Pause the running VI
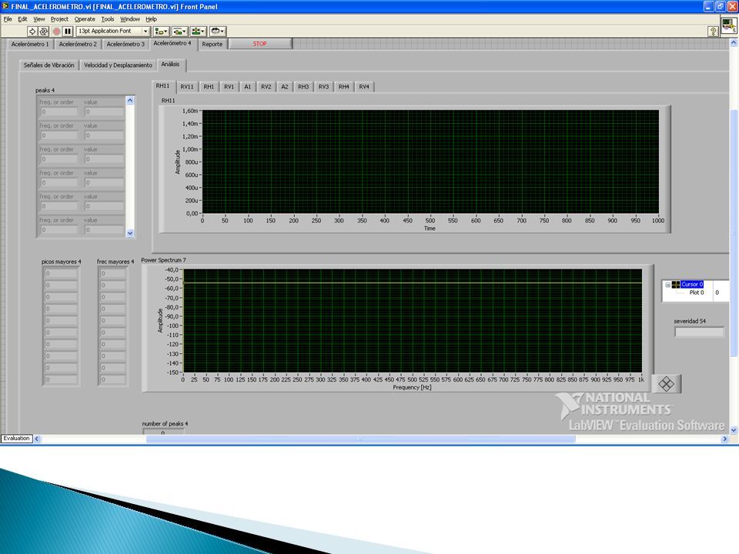This screenshot has width=739, height=554. pos(68,32)
